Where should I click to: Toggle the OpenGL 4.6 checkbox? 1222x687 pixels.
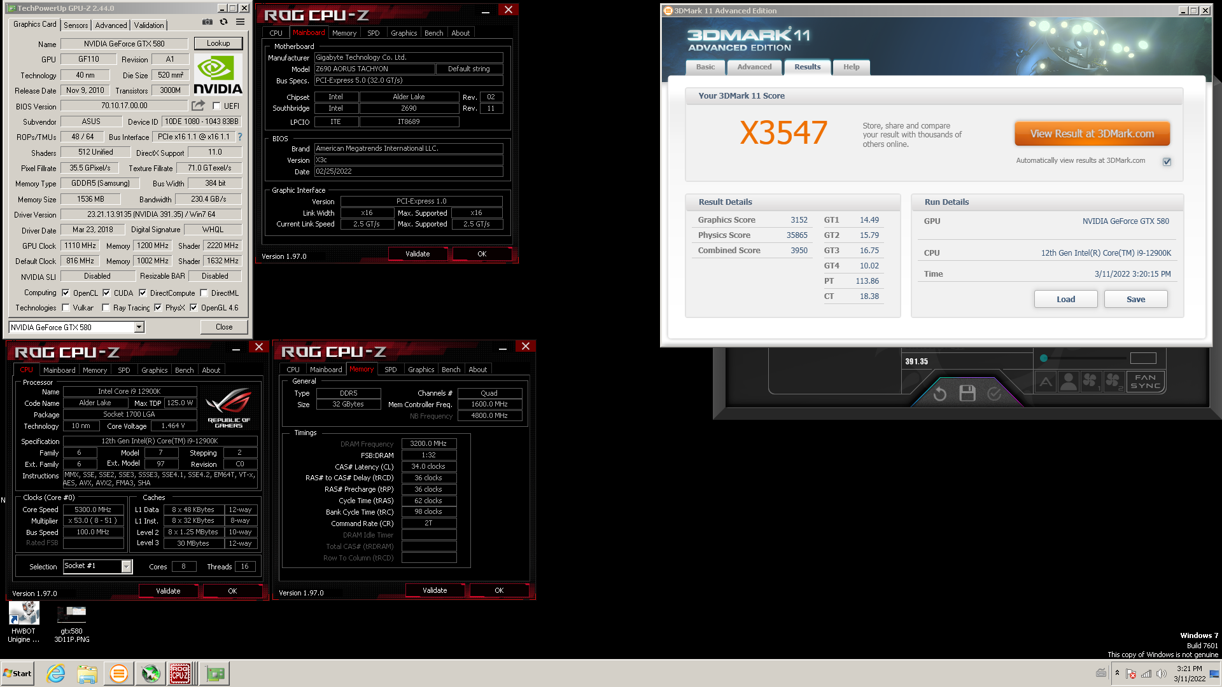pyautogui.click(x=193, y=308)
